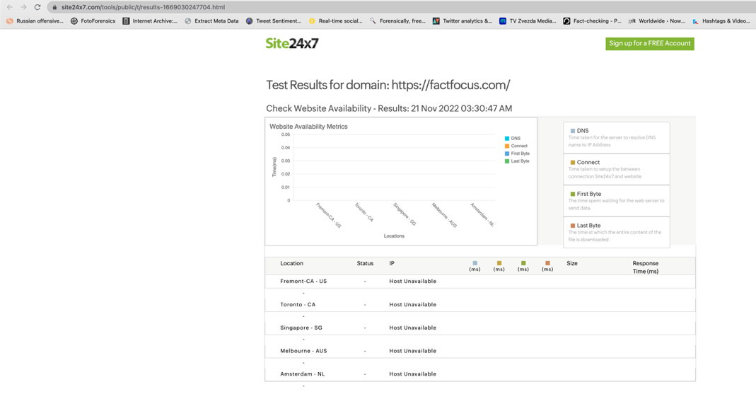Viewport: 756px width, 399px height.
Task: Select the Fremont-CA - US row
Action: (x=479, y=282)
